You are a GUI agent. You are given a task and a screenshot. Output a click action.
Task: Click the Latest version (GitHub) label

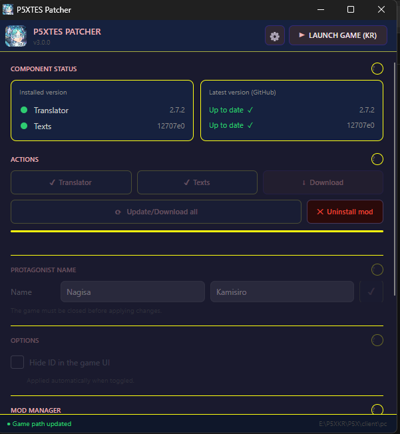[242, 93]
